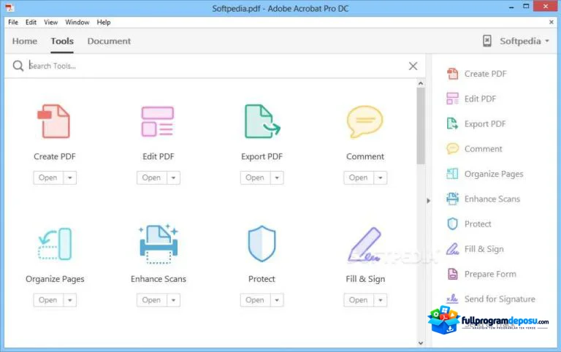Open dropdown arrow beside Comment Open

[x=381, y=177]
